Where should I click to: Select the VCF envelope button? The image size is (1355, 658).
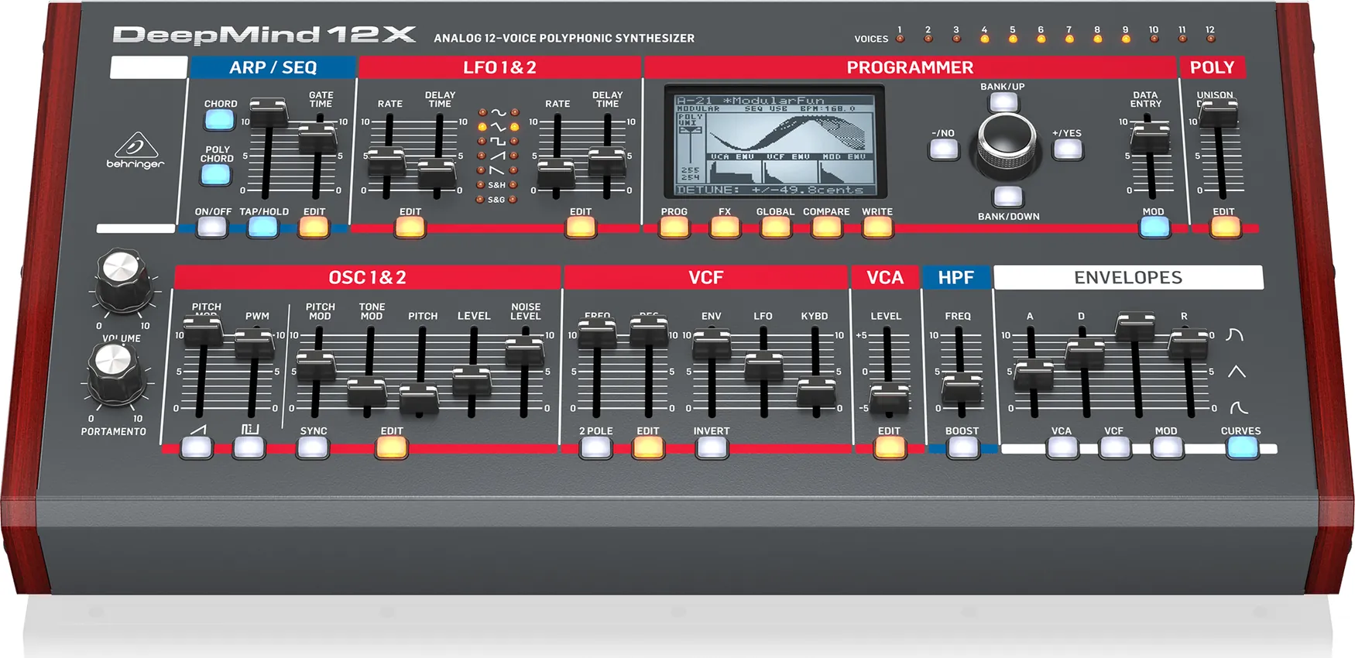[x=1115, y=447]
